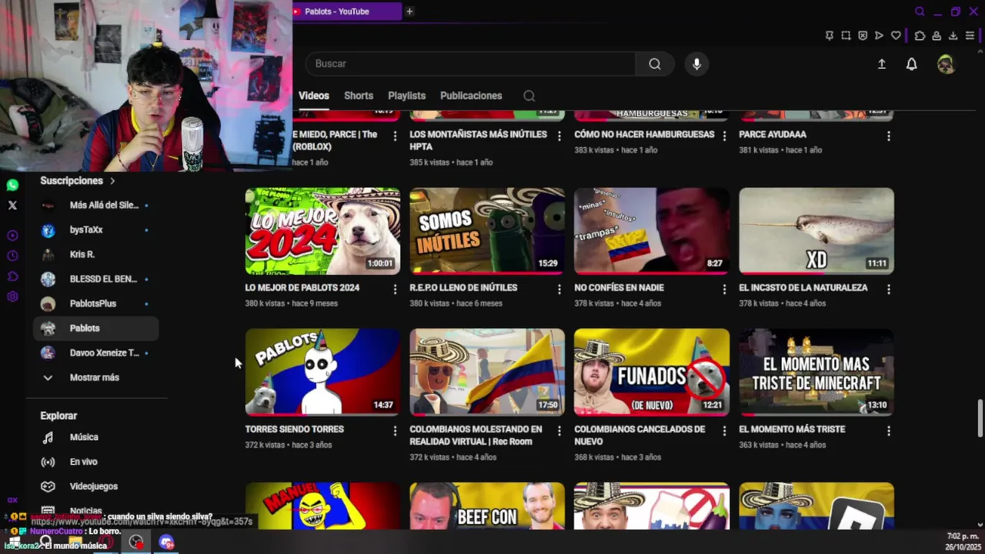Expand the Suscripciones section chevron
985x554 pixels.
point(112,181)
